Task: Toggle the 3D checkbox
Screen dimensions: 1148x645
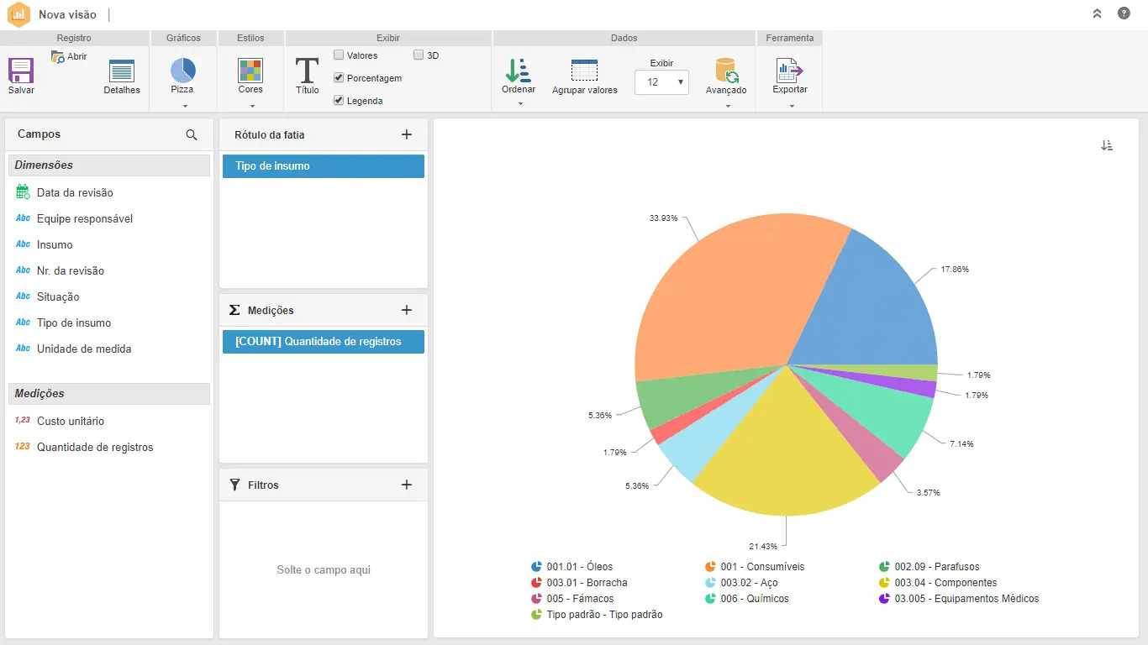Action: point(419,55)
